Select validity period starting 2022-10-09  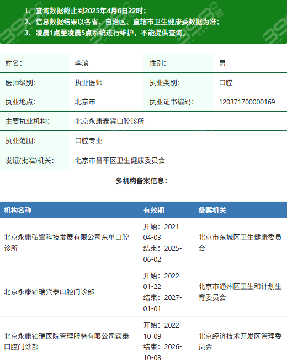pos(163,341)
